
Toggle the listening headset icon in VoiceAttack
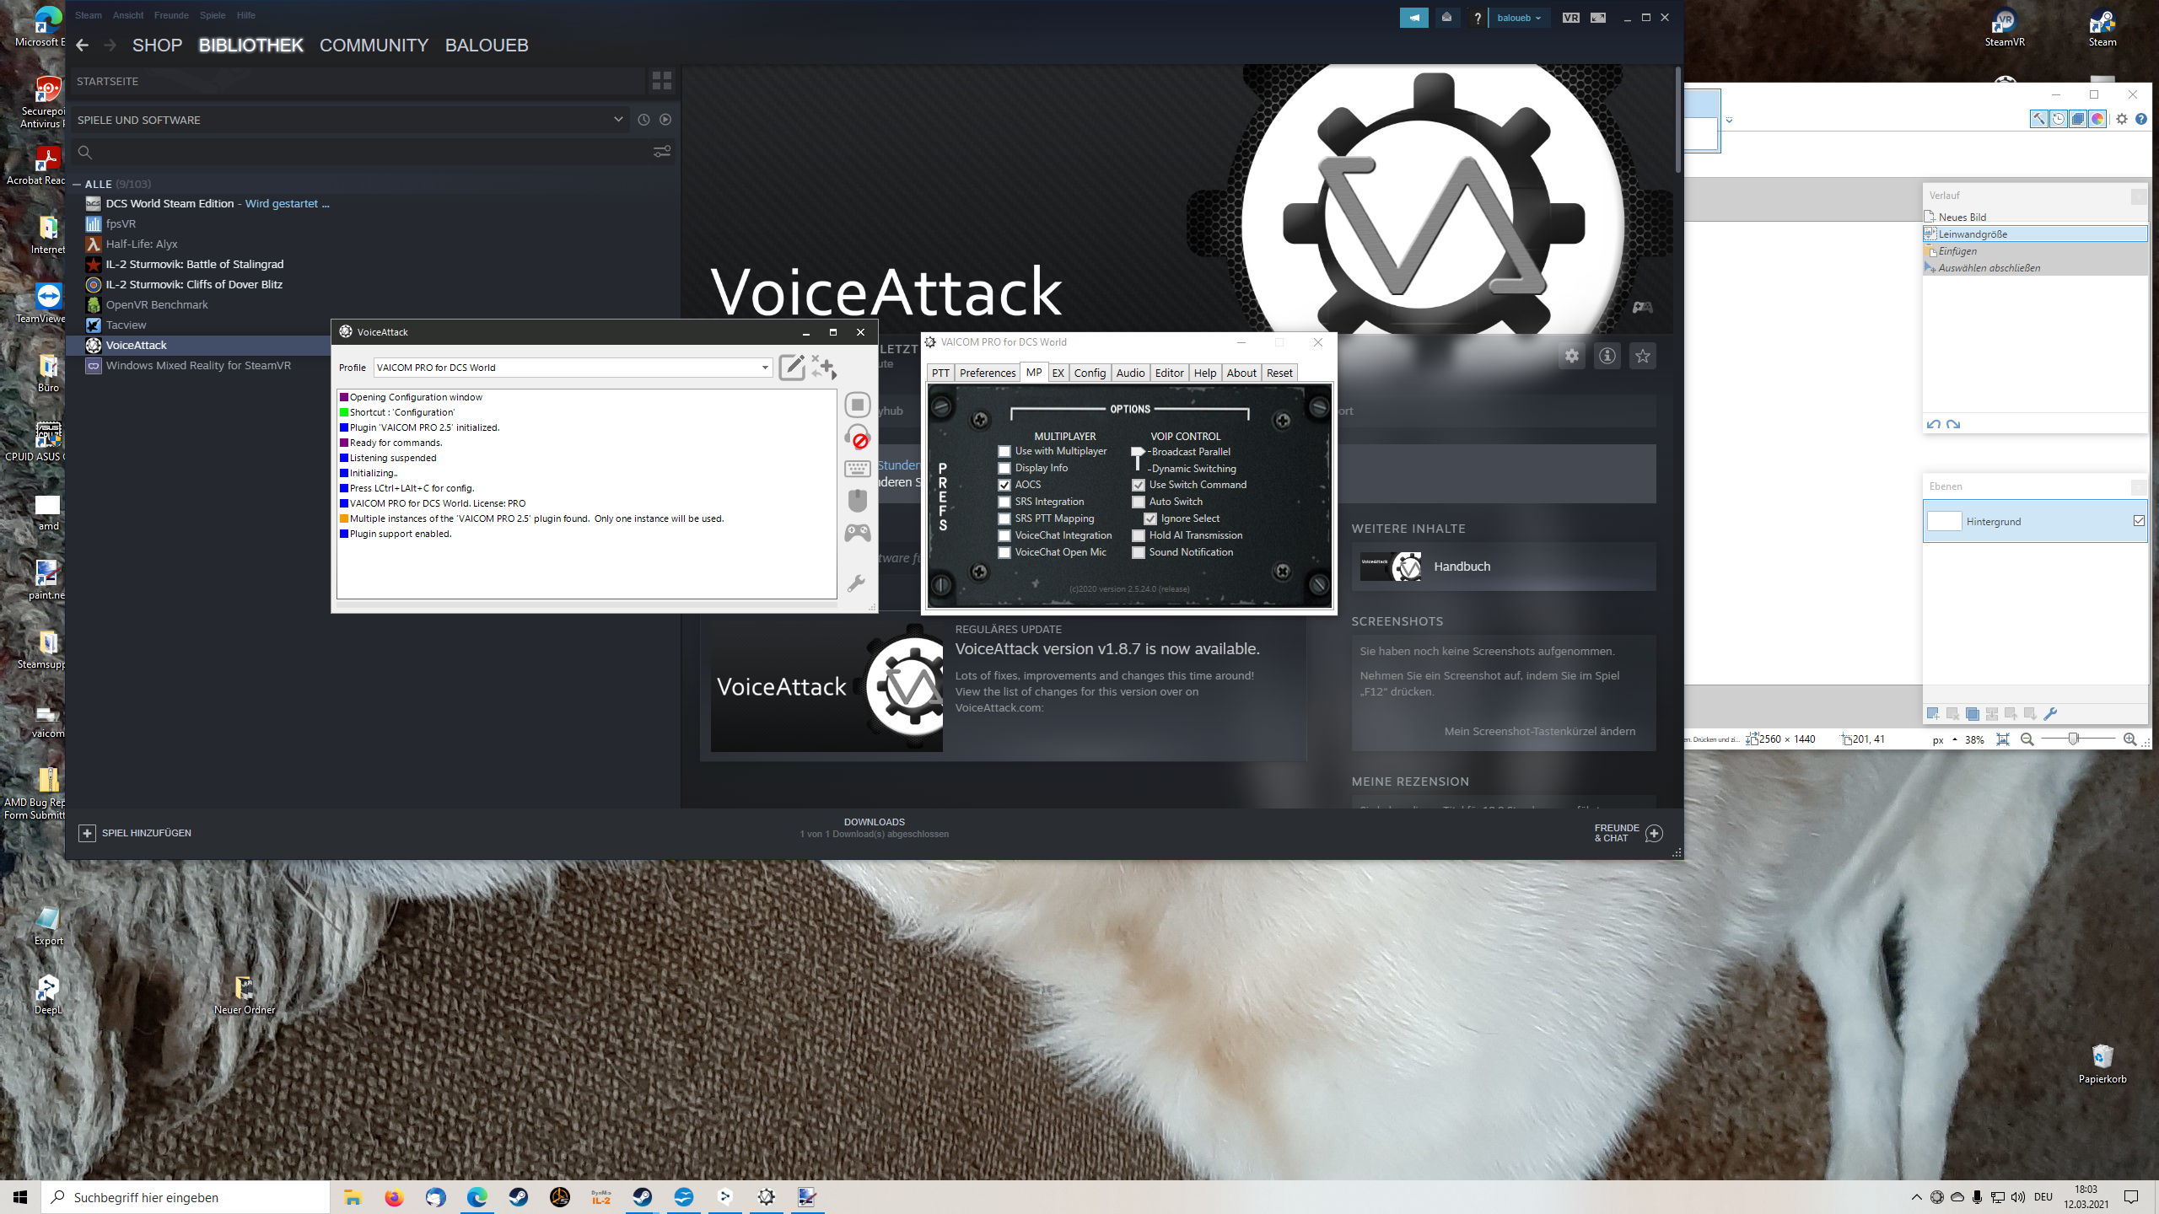point(858,437)
